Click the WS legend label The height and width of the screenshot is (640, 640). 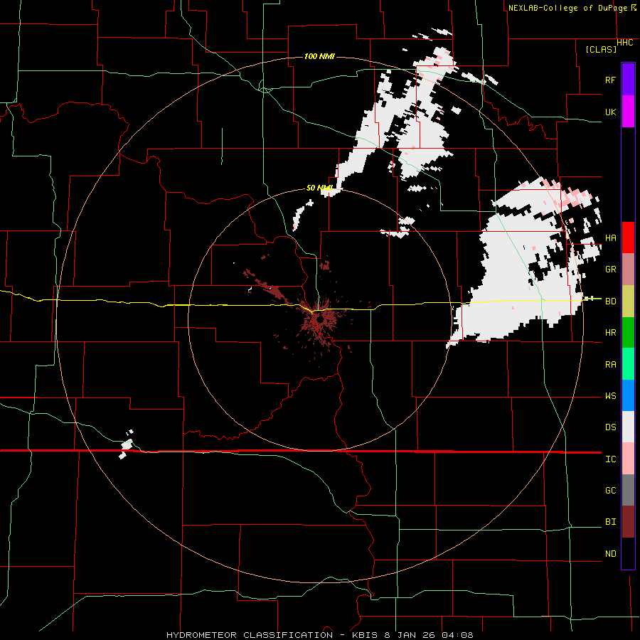(x=610, y=395)
